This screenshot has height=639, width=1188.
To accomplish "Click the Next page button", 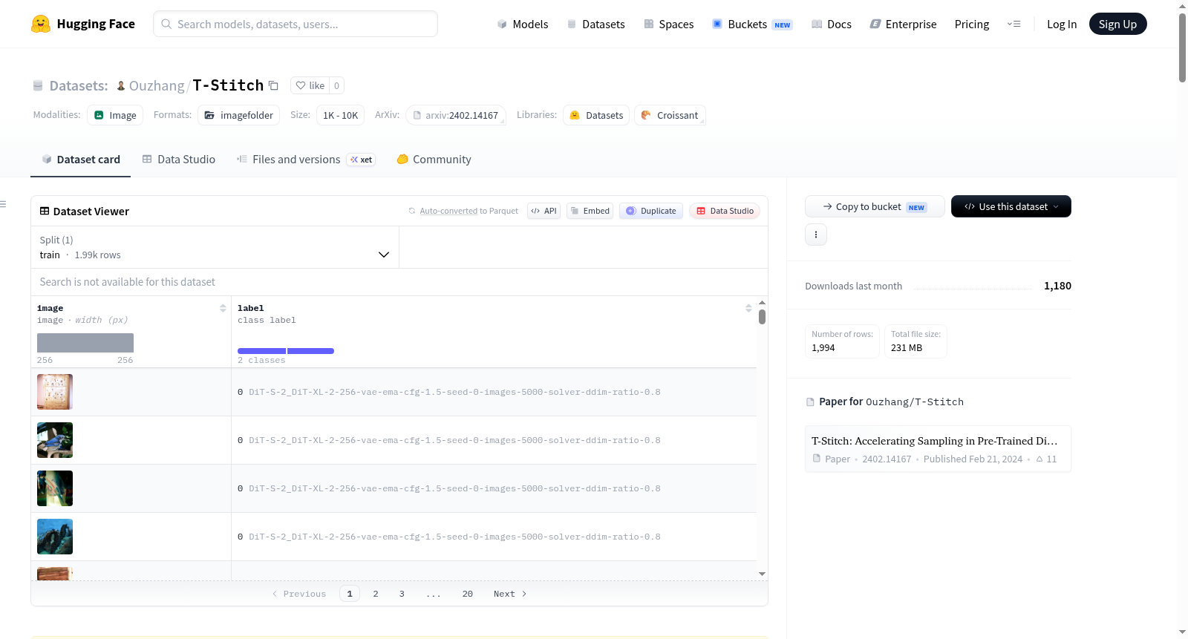I will click(510, 594).
